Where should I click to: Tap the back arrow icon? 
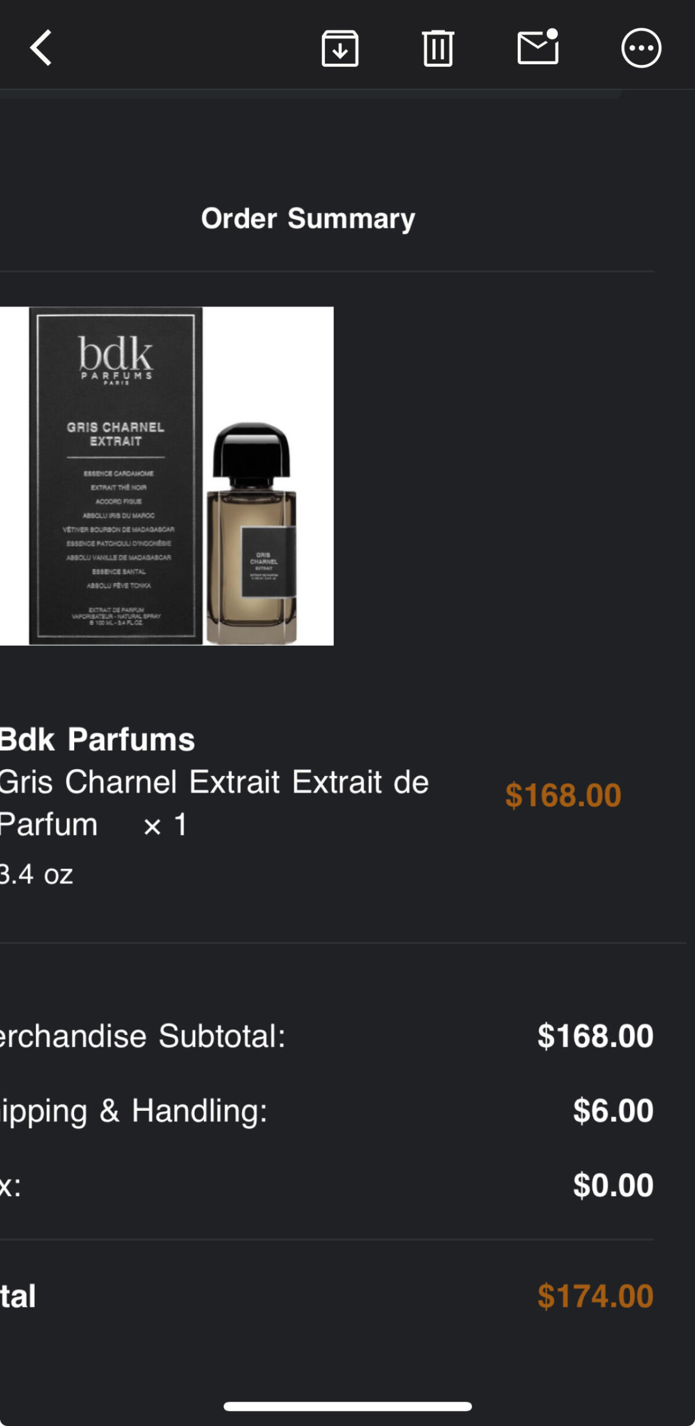tap(41, 47)
